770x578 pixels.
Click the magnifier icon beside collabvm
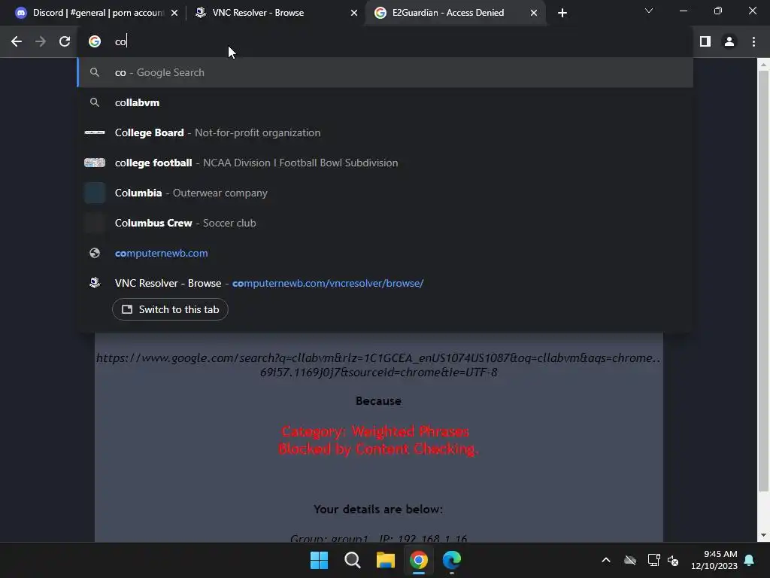pyautogui.click(x=95, y=102)
